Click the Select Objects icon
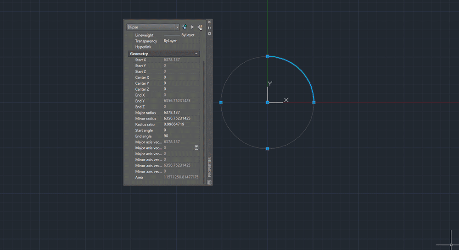 click(192, 27)
